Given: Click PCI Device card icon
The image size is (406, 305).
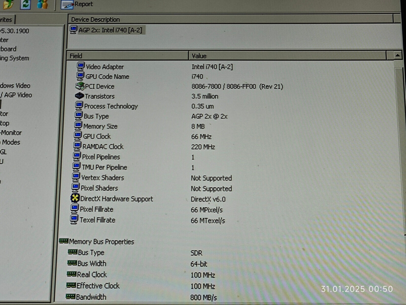Looking at the screenshot, I should (x=80, y=86).
